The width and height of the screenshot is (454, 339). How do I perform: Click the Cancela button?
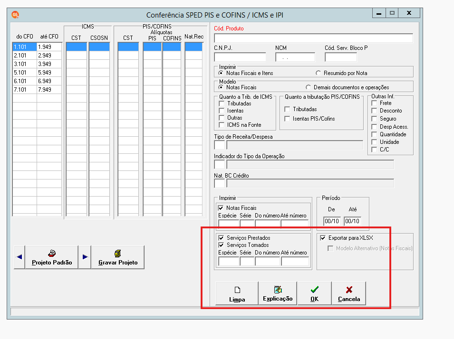(349, 293)
